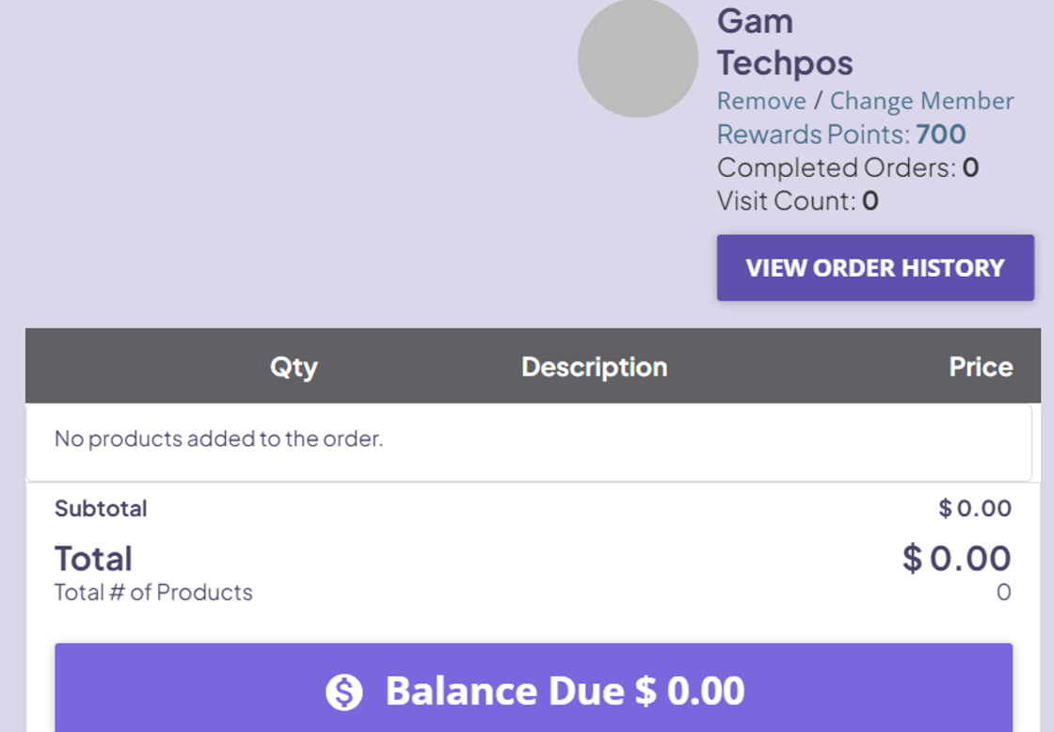Click the Subtotal label
This screenshot has width=1054, height=732.
[101, 509]
